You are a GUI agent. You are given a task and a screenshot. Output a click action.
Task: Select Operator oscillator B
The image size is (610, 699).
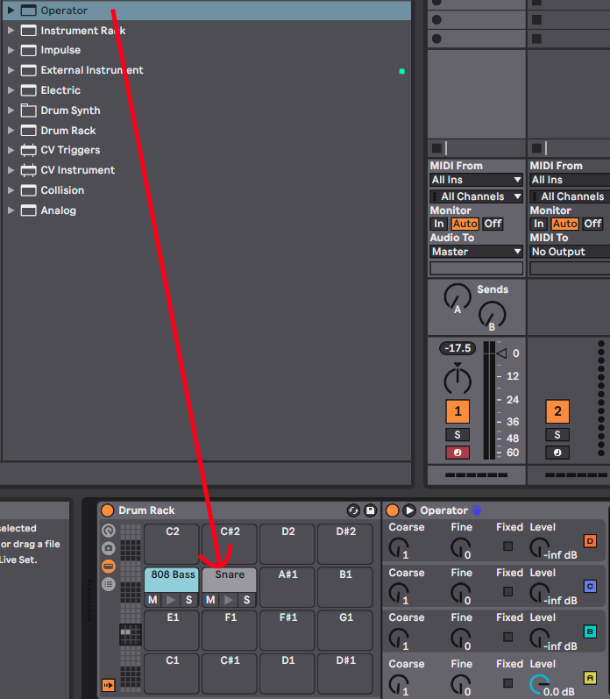(591, 631)
